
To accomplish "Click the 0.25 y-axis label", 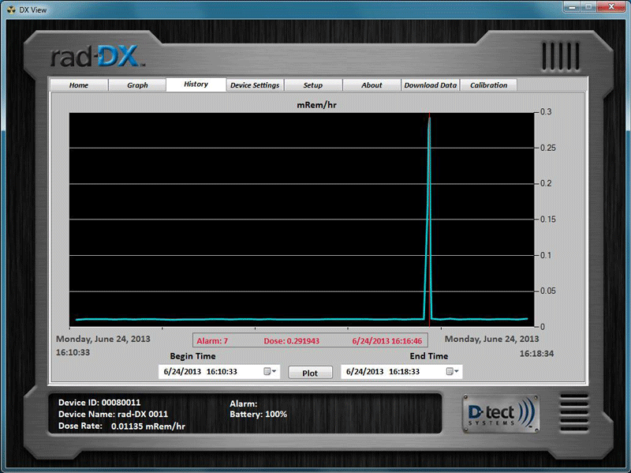I will click(x=547, y=148).
